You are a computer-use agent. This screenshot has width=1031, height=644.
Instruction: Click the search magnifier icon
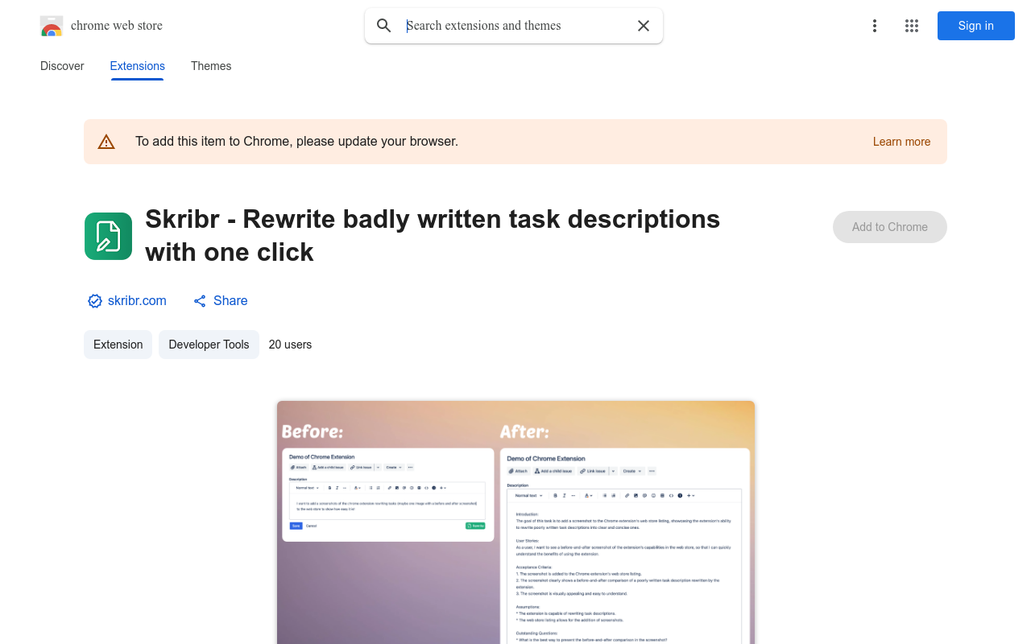tap(384, 26)
